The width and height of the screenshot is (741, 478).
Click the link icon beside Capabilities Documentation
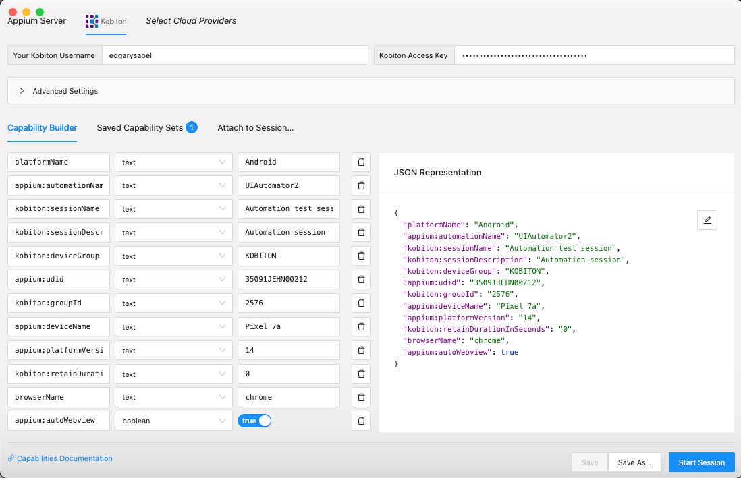(x=11, y=458)
